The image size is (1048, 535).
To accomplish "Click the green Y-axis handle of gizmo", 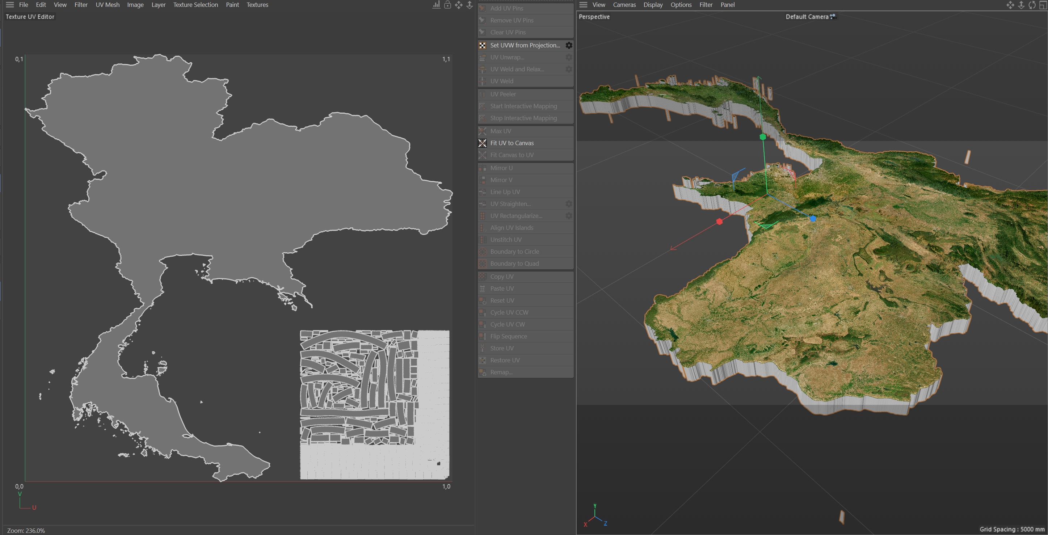I will pyautogui.click(x=763, y=137).
